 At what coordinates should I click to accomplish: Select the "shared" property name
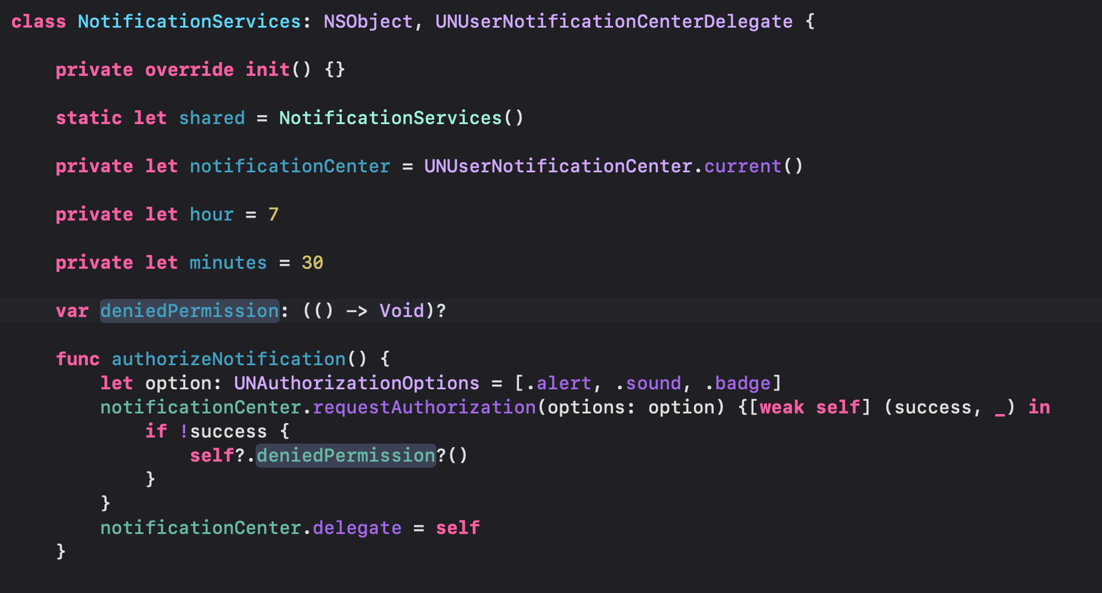click(212, 118)
